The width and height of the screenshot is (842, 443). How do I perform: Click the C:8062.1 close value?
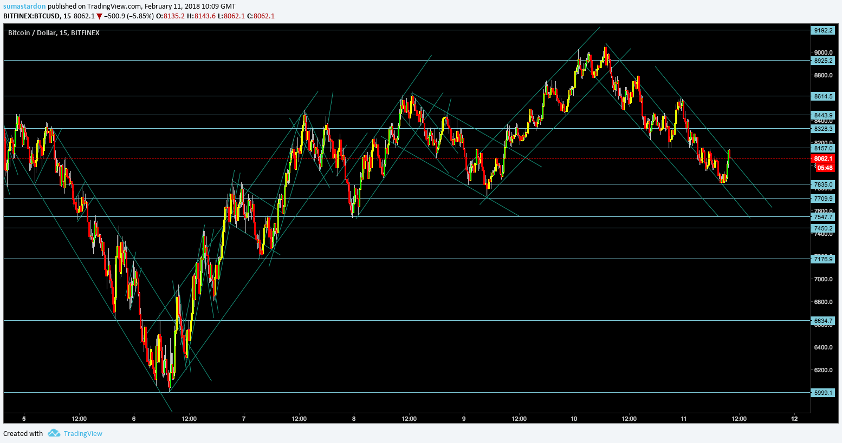coord(261,16)
